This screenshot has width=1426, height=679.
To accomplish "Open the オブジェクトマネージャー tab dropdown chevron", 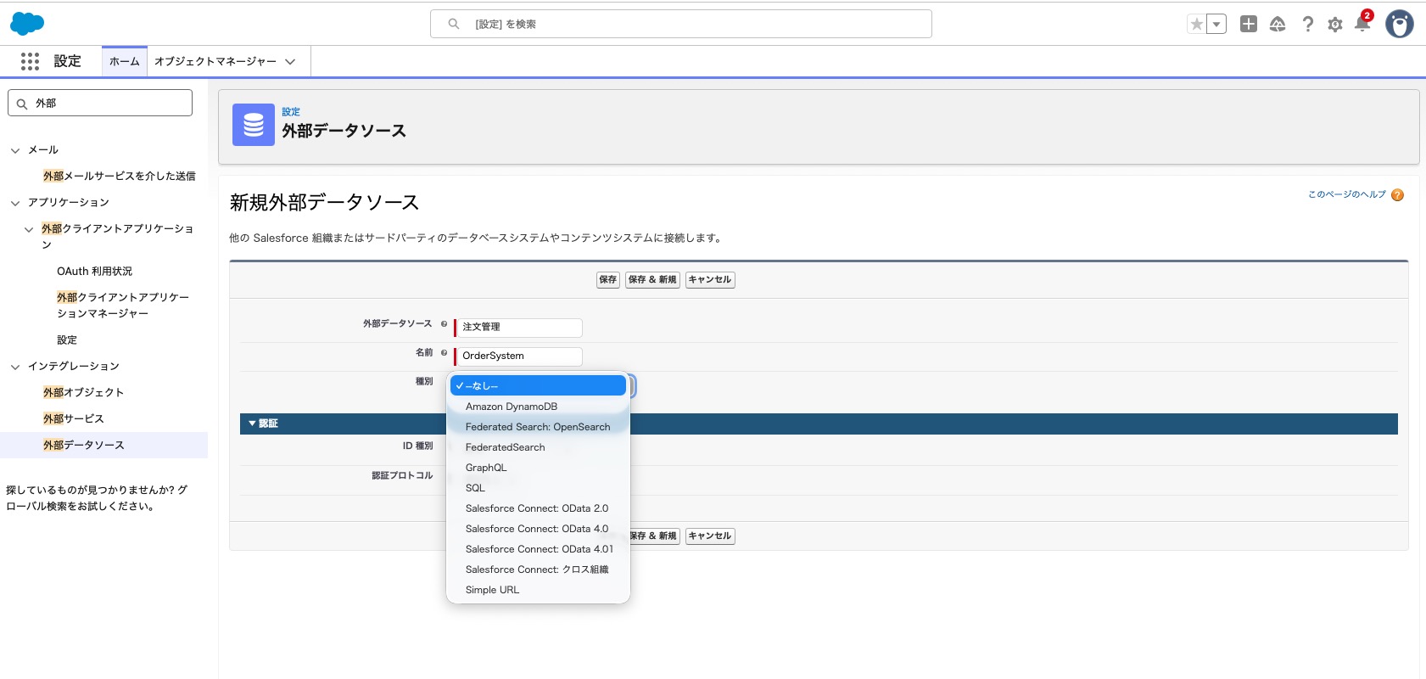I will click(290, 61).
